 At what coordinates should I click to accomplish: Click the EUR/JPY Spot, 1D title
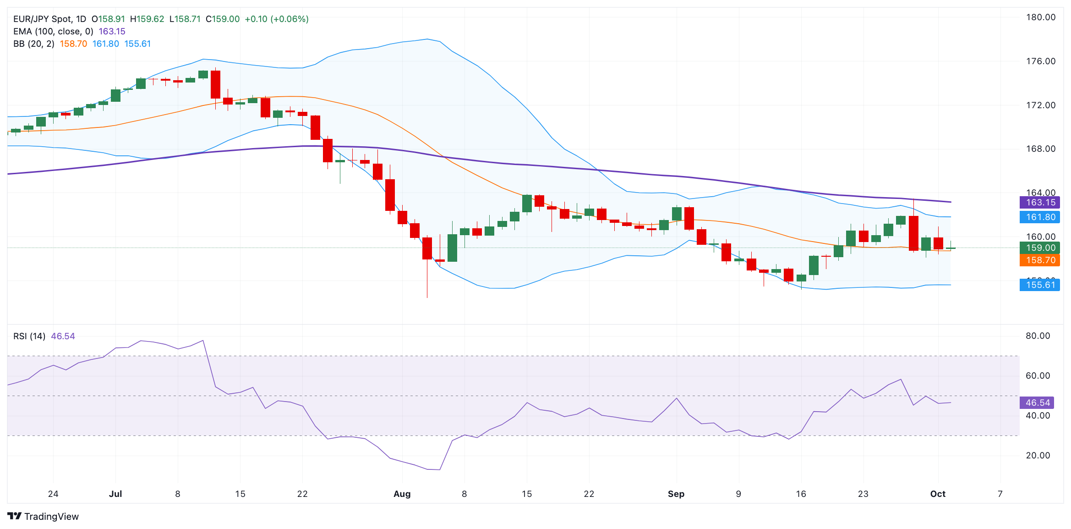49,19
